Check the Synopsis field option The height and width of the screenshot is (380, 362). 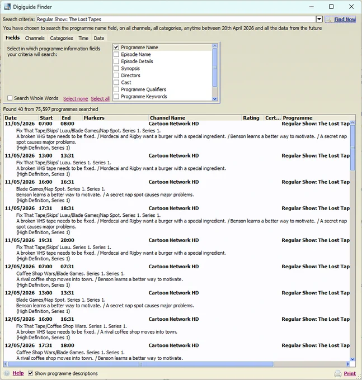click(x=116, y=68)
